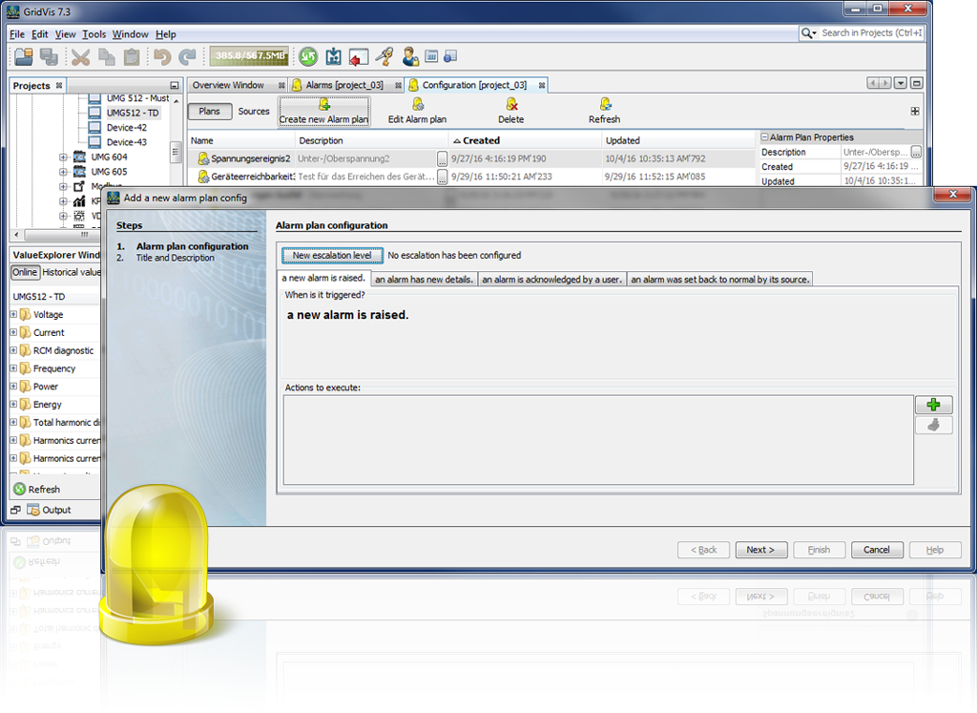Click the Delete alarm plan icon
This screenshot has height=713, width=977.
click(510, 112)
